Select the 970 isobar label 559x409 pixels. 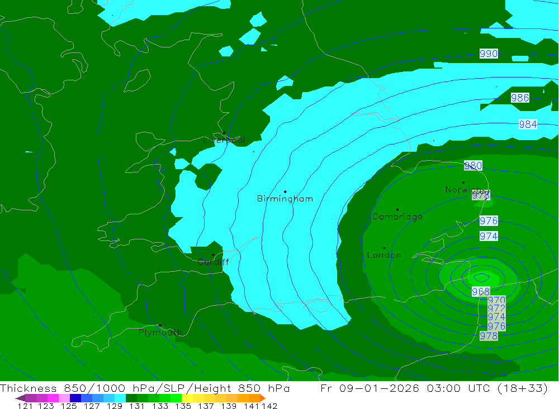496,300
